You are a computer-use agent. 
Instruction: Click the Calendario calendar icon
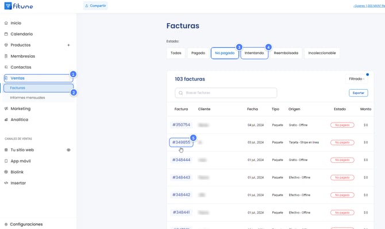pyautogui.click(x=6, y=34)
